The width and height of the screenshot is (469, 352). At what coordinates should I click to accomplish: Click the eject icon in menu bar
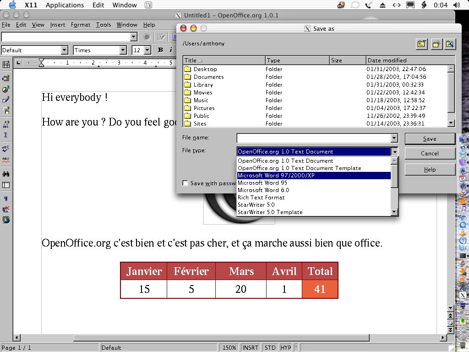click(x=382, y=5)
